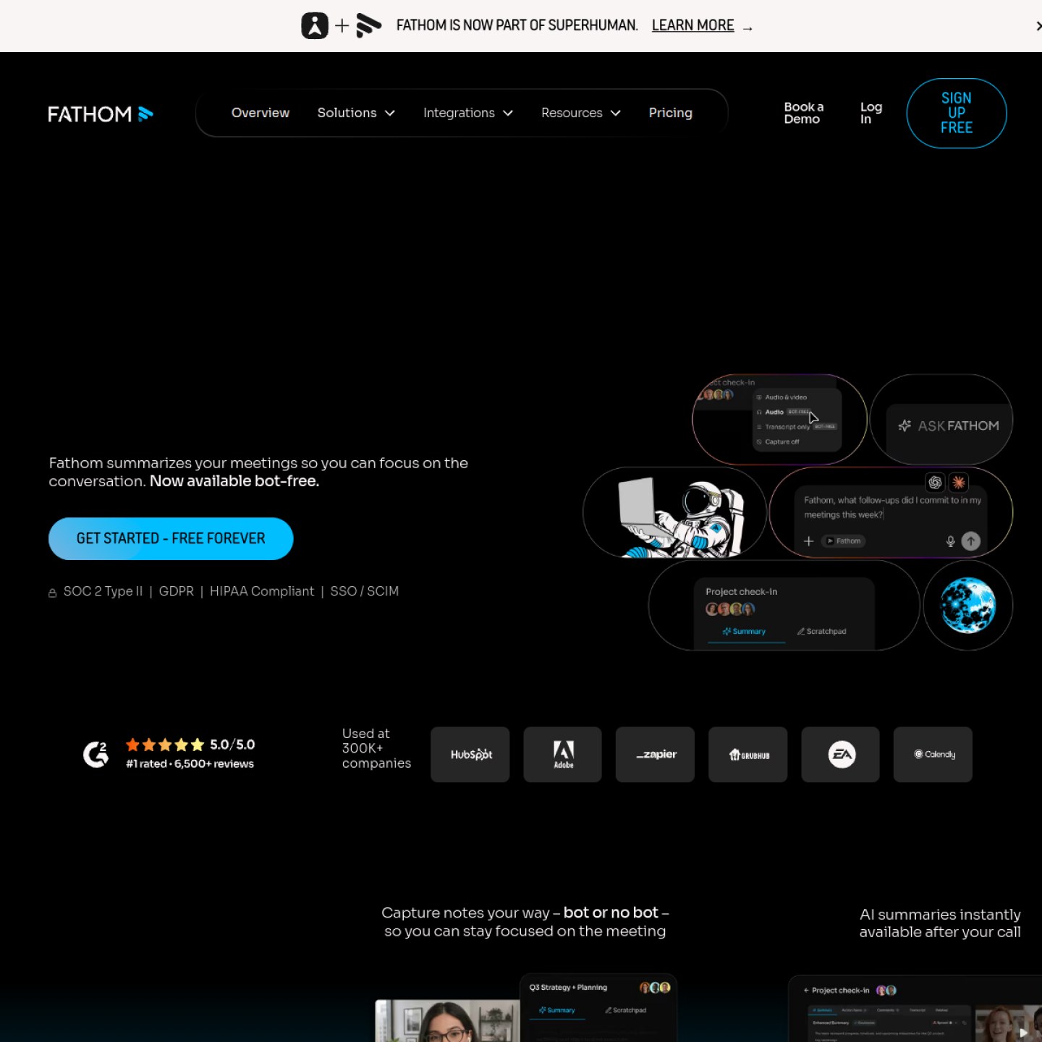Close the announcement banner
The width and height of the screenshot is (1042, 1042).
click(1038, 26)
